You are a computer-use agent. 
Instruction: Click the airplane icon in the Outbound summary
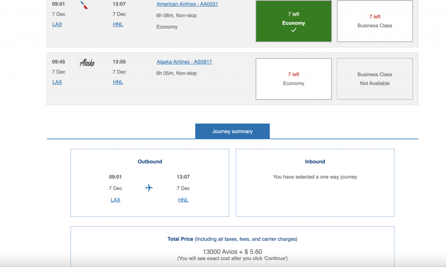pyautogui.click(x=149, y=188)
